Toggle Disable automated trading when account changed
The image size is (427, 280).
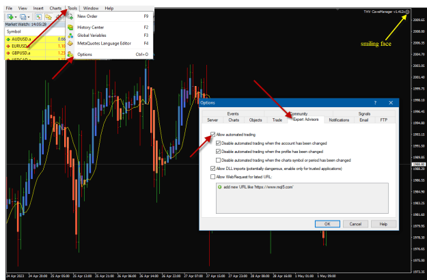pyautogui.click(x=218, y=143)
